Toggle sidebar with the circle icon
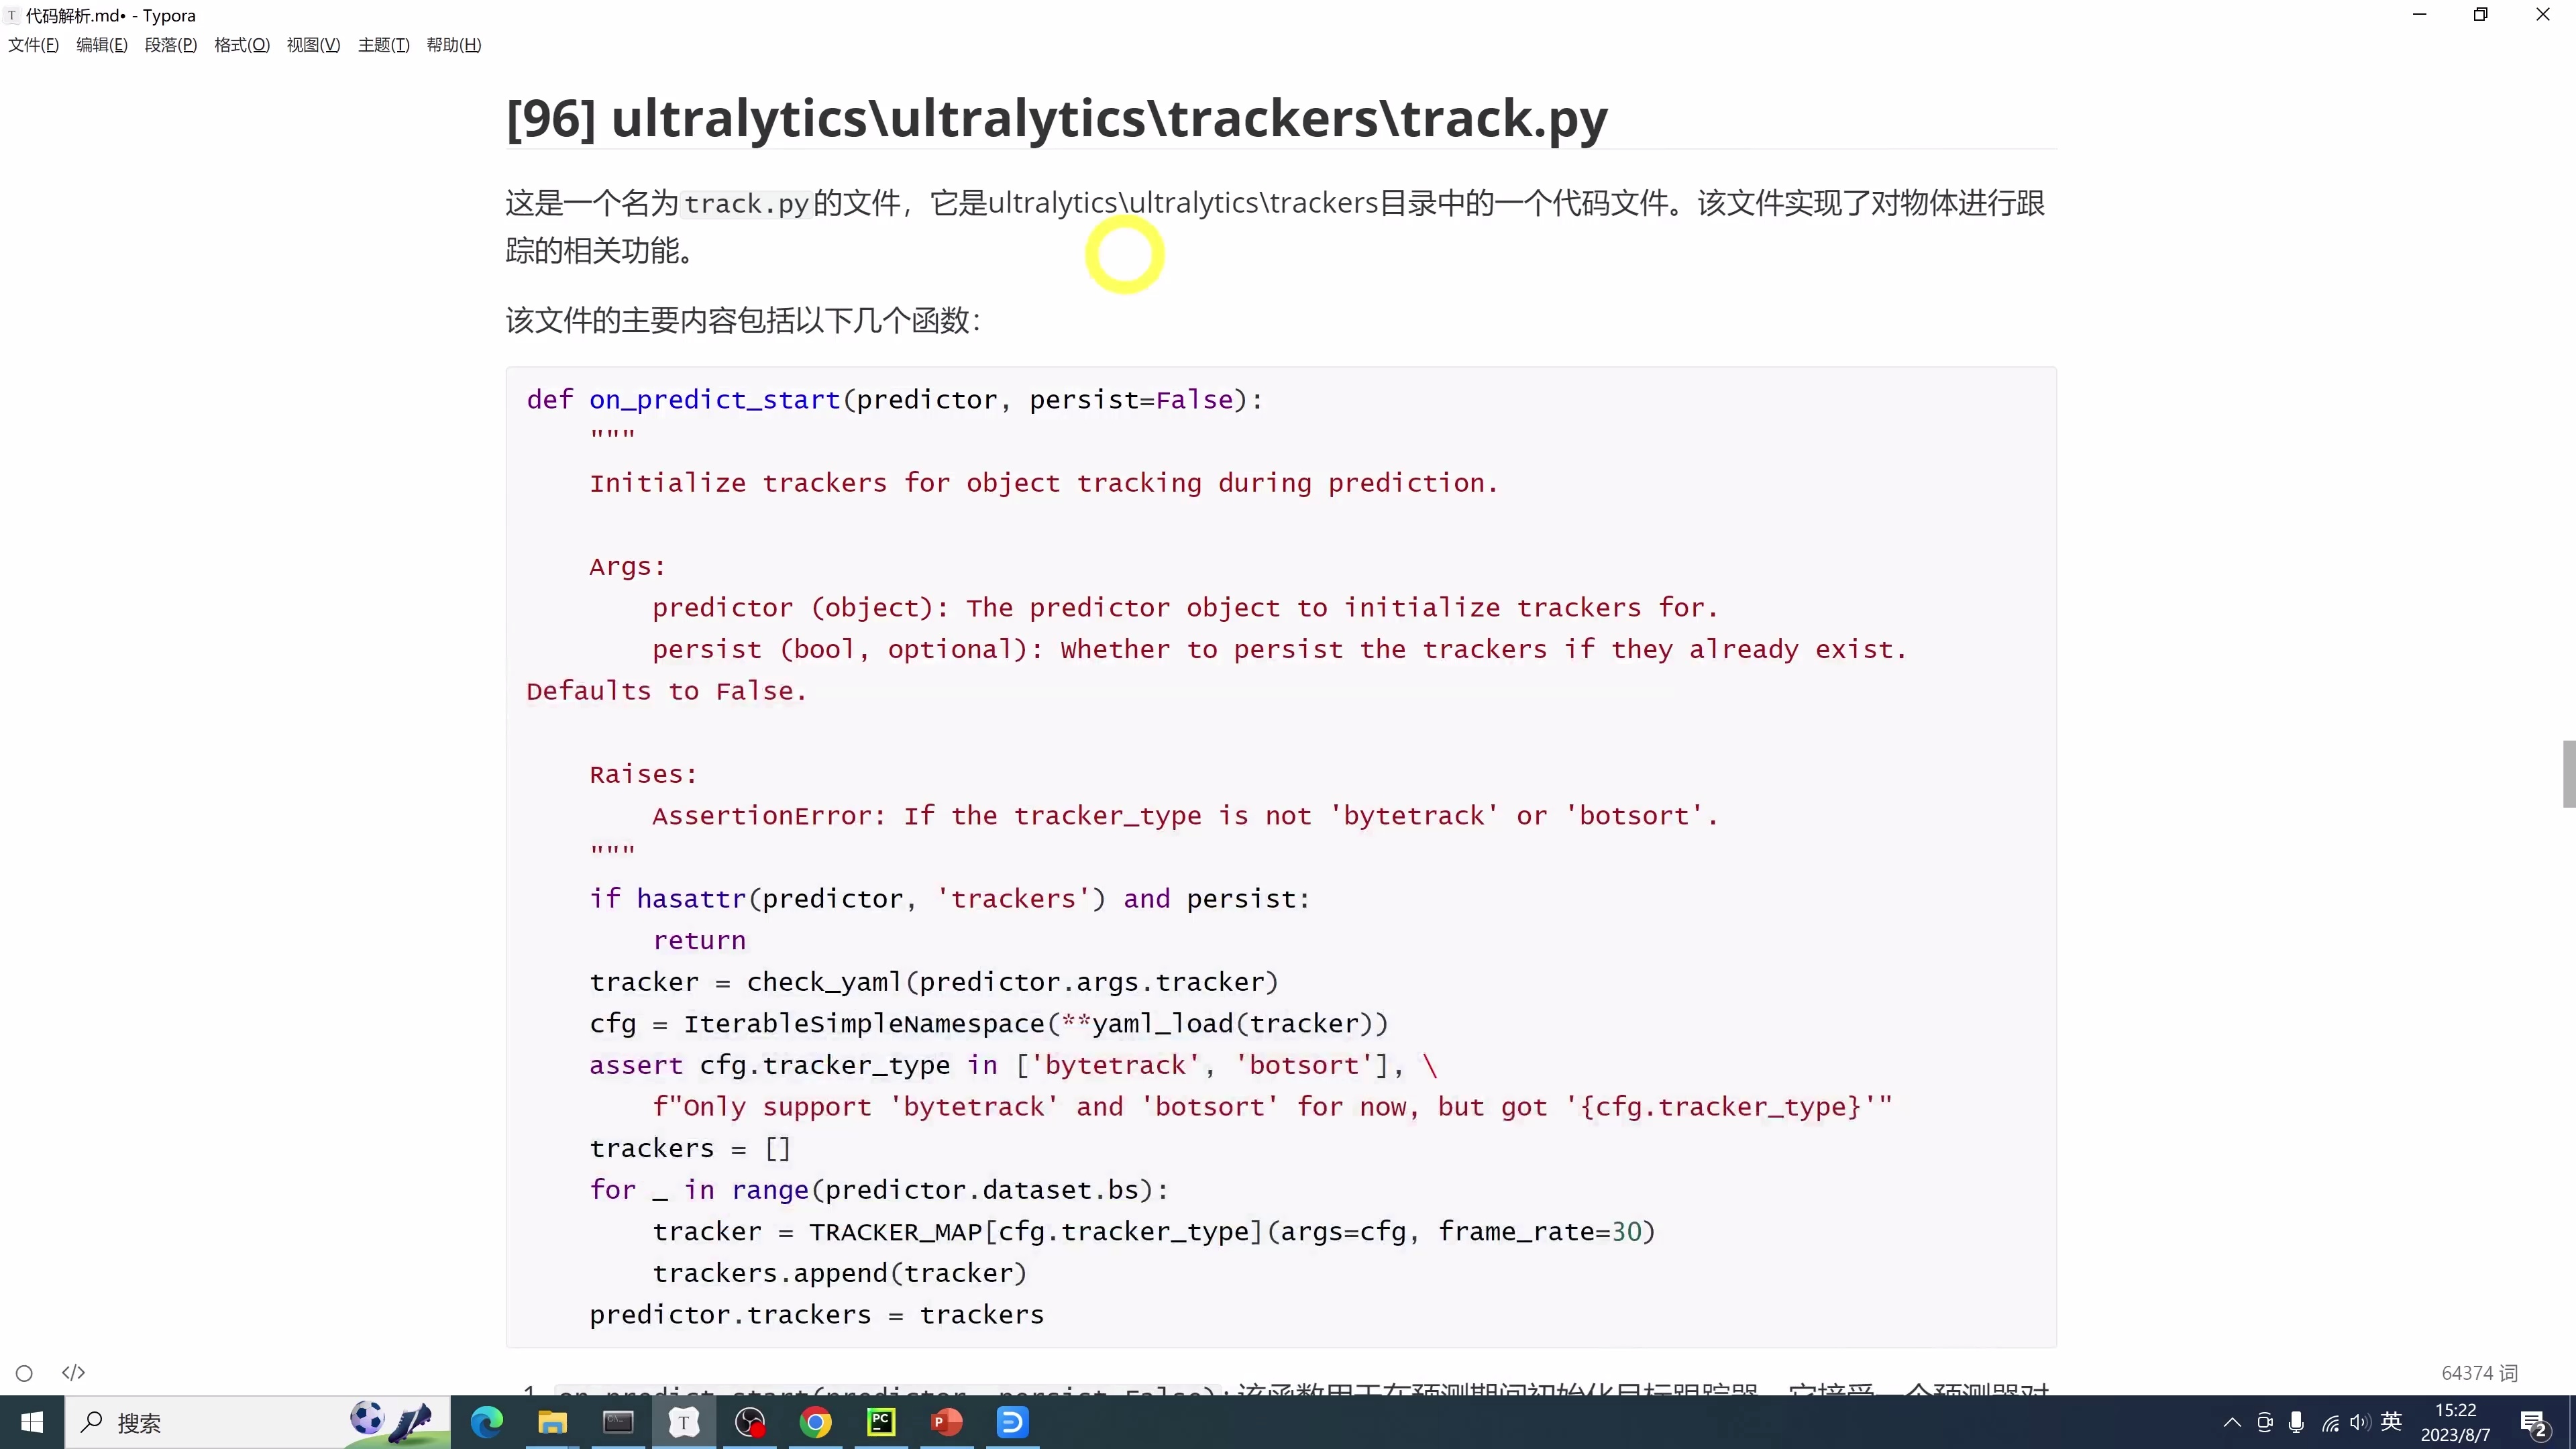Image resolution: width=2576 pixels, height=1449 pixels. click(24, 1373)
